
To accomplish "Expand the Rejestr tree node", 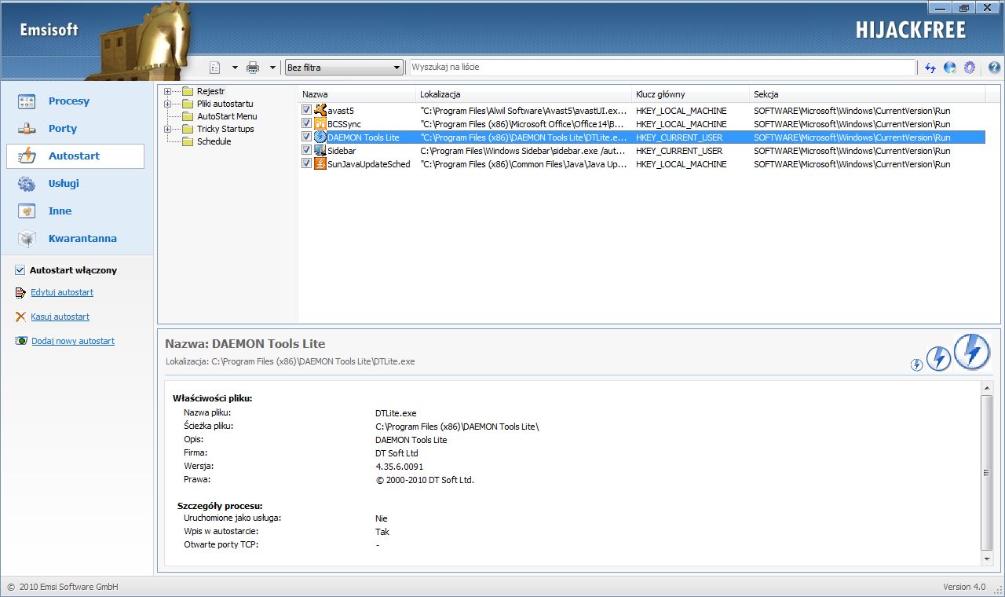I will tap(167, 91).
